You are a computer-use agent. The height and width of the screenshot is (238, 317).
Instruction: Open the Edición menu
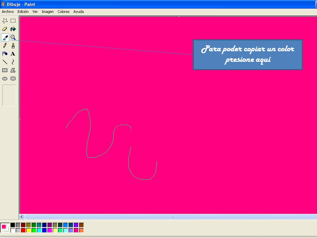[x=23, y=12]
